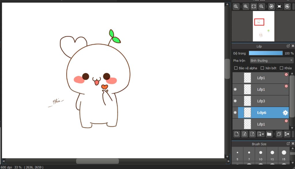Choose brush size 7
This screenshot has width=295, height=169.
[249, 155]
